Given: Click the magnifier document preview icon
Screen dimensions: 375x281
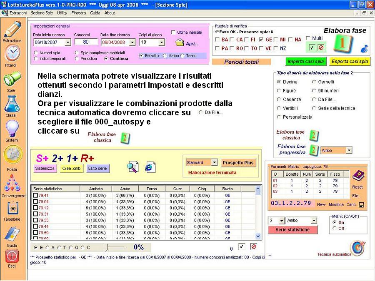Looking at the screenshot, I should (132, 167).
